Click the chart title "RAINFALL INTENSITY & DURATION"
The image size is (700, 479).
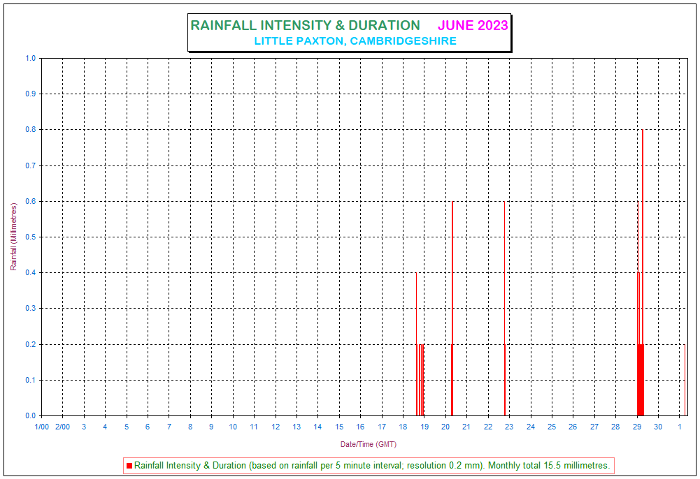click(x=305, y=25)
